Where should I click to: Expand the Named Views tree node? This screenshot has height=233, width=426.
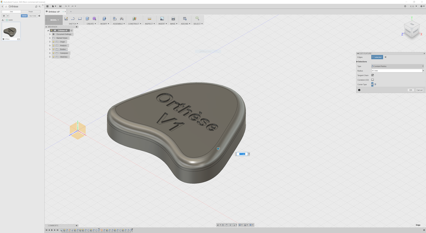[50, 38]
